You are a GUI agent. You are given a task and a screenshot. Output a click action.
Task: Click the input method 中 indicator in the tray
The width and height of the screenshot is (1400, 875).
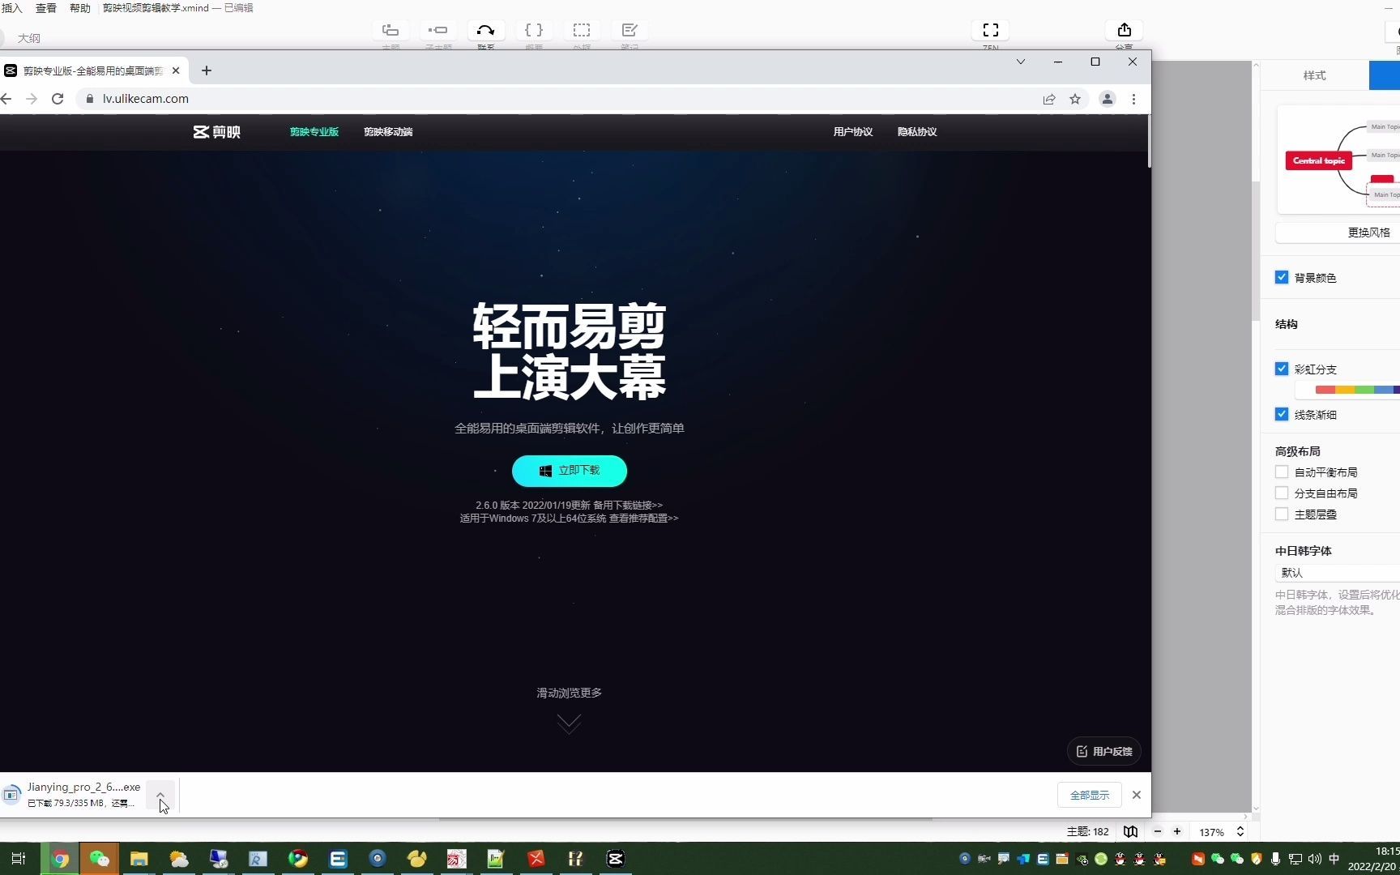[1334, 859]
